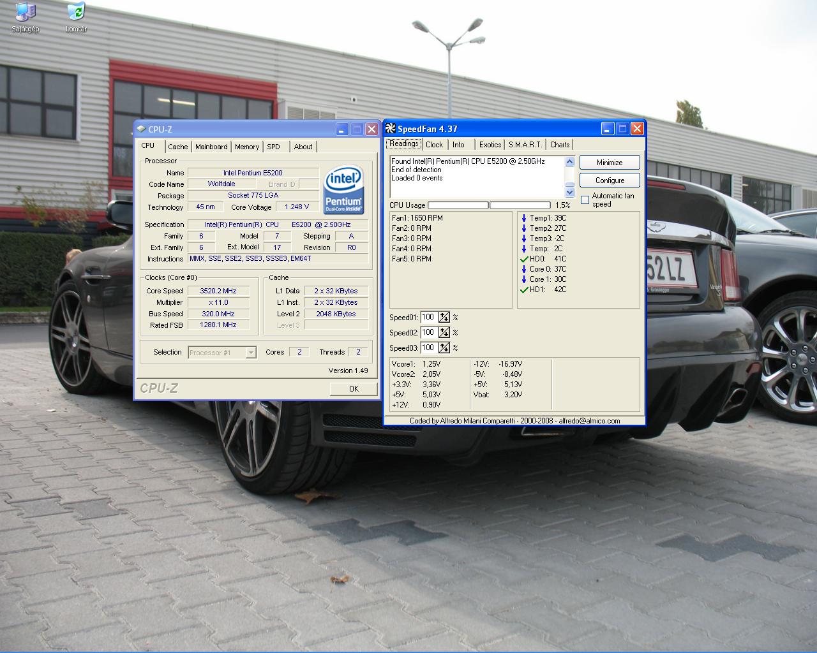Click the Core Speed 3520.2 MHz value
The height and width of the screenshot is (653, 817).
(x=218, y=291)
